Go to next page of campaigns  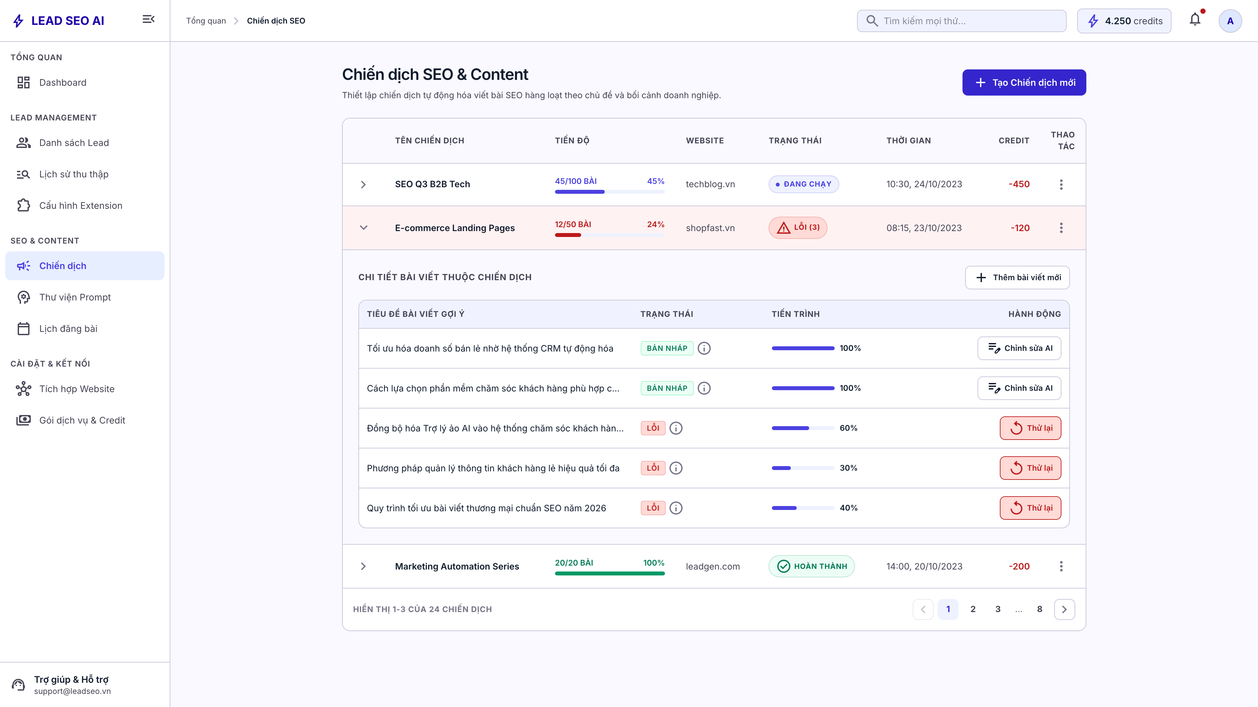point(1065,609)
